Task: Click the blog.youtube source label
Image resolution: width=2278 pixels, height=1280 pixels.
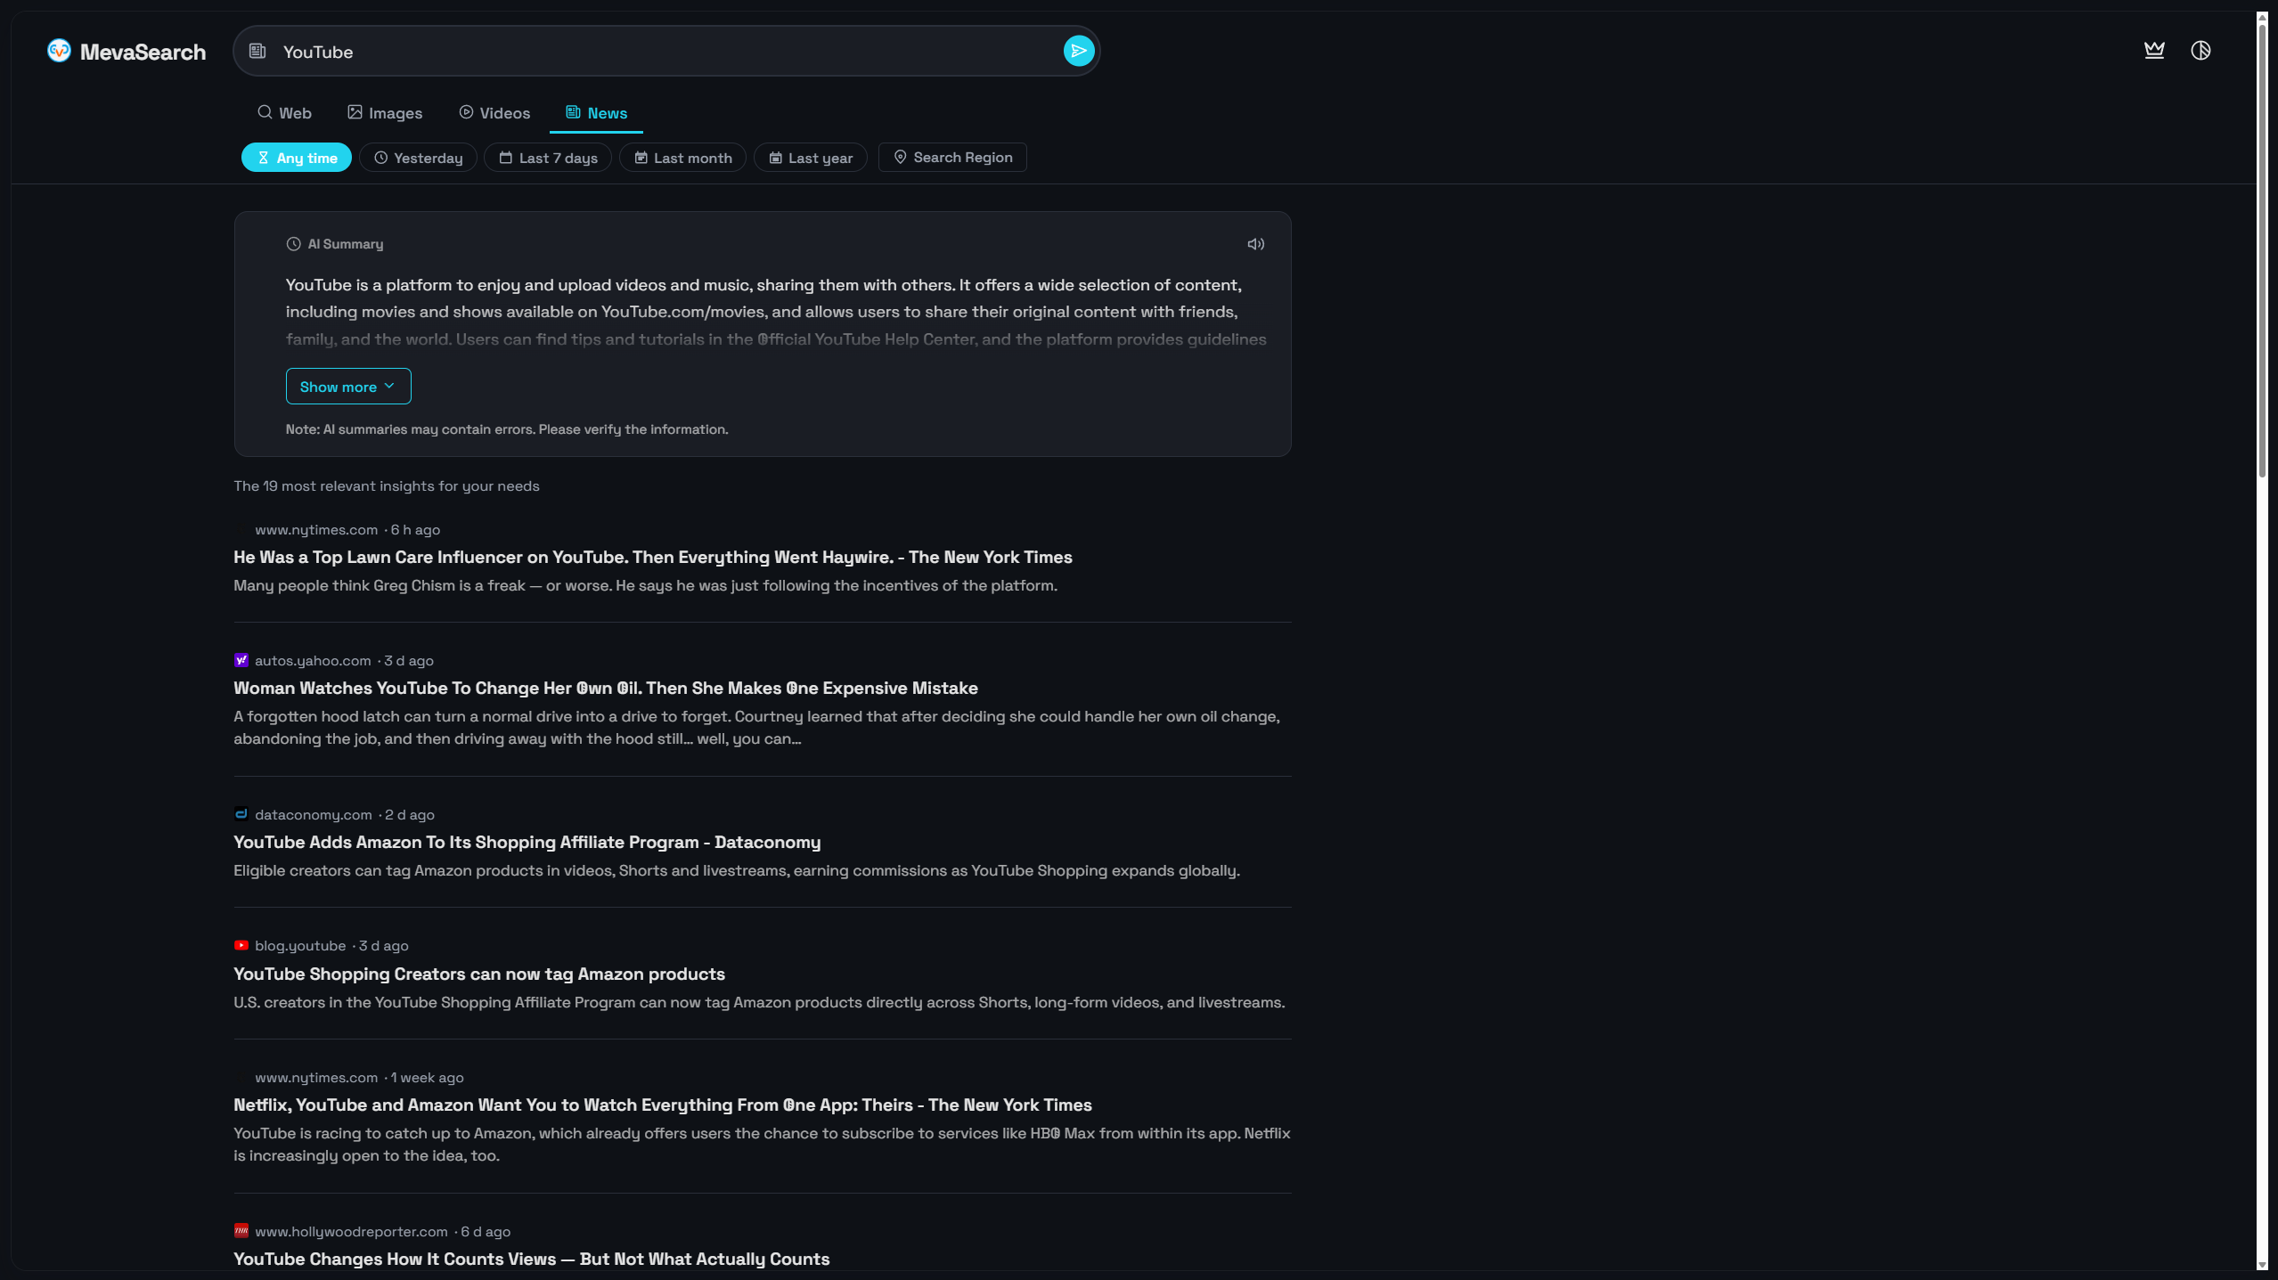Action: [x=300, y=946]
